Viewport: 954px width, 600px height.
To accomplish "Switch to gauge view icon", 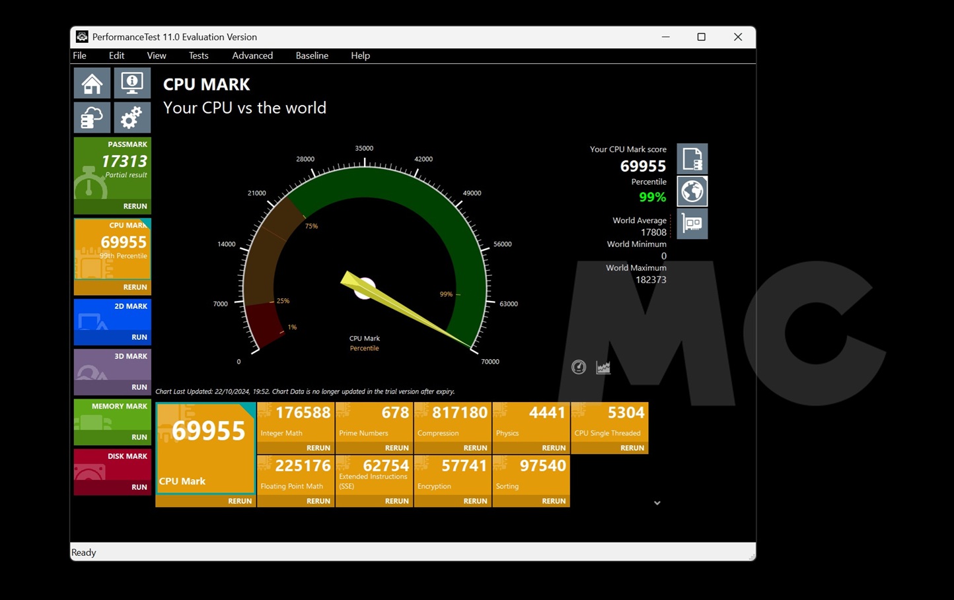I will pos(579,368).
